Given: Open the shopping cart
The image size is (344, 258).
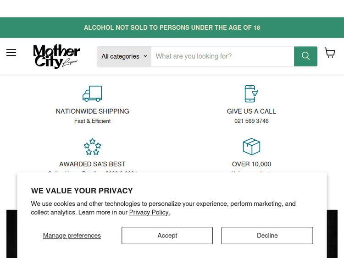Looking at the screenshot, I should pos(330,53).
